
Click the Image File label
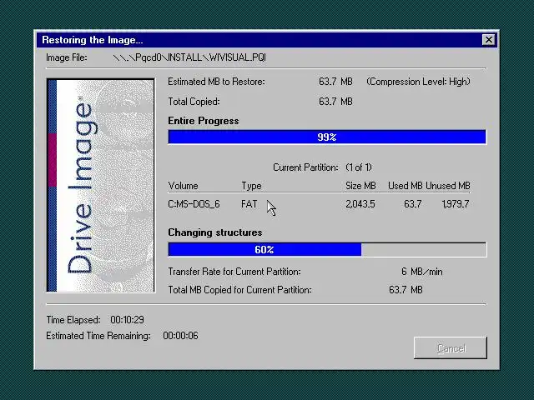[67, 57]
